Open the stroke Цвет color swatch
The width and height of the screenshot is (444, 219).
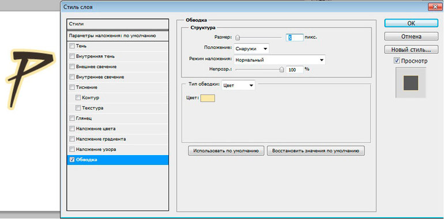tap(208, 99)
